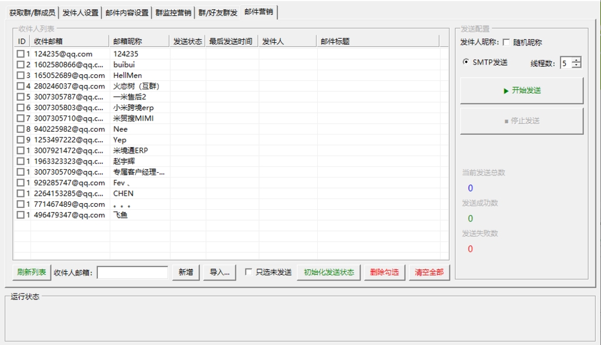Sort by the ID column header

(x=22, y=42)
